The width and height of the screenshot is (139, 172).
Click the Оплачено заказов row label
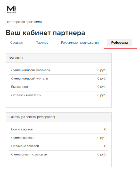(x=25, y=146)
